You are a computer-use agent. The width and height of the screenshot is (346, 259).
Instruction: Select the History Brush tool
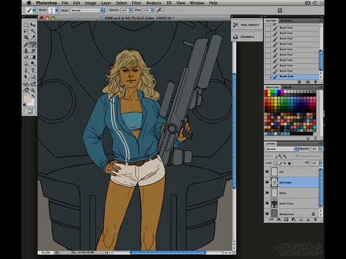[33, 51]
